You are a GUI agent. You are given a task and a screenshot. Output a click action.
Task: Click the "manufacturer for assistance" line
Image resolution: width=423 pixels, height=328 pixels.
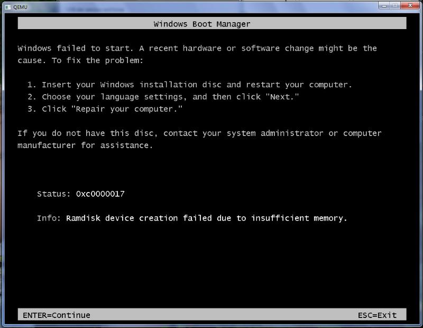click(x=85, y=145)
